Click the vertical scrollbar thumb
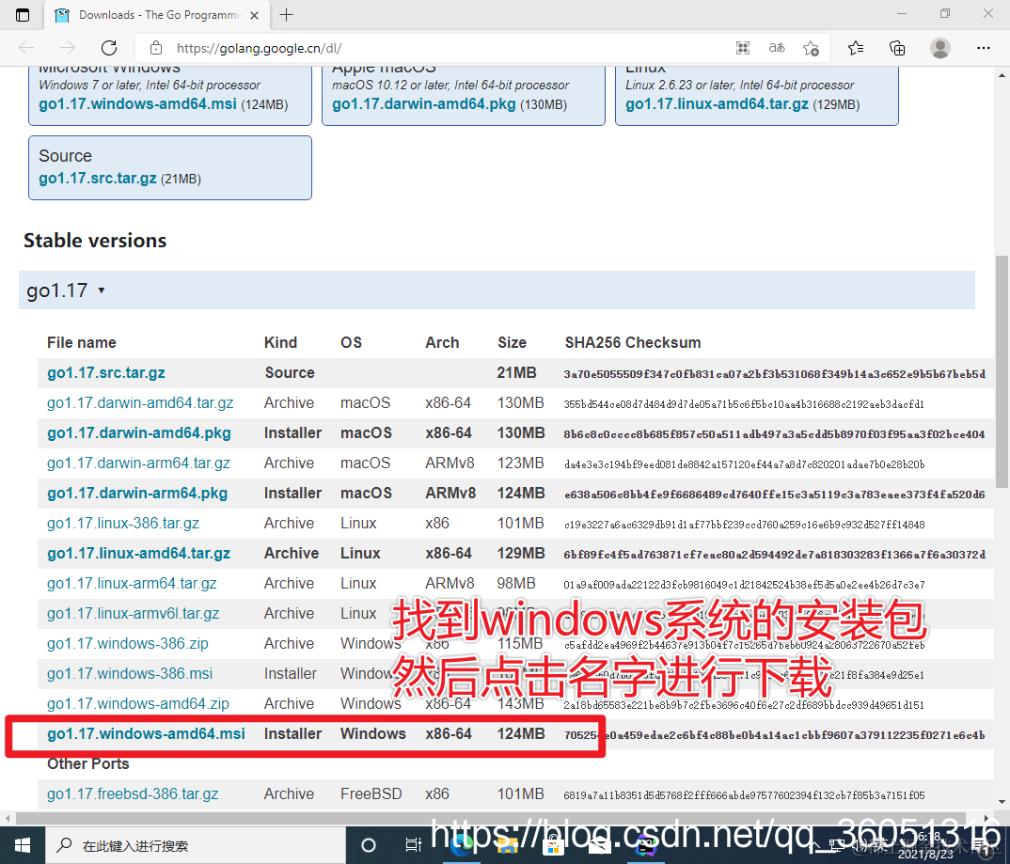 click(1002, 371)
